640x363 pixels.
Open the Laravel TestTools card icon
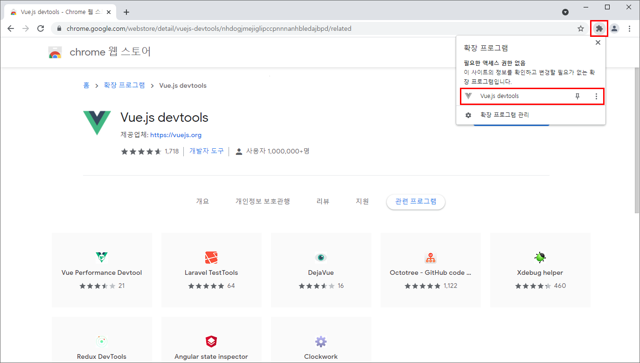point(211,258)
